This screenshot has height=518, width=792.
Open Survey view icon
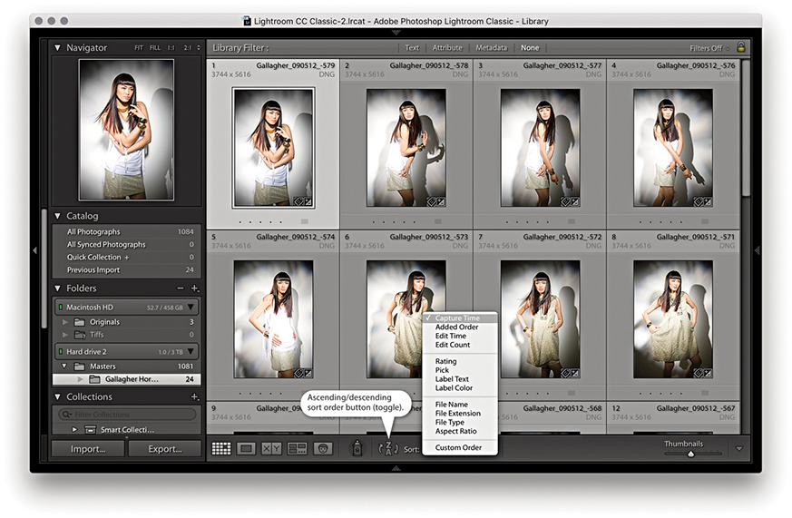[297, 448]
